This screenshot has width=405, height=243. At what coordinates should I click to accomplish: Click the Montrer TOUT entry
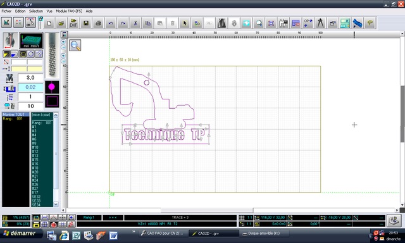(14, 115)
